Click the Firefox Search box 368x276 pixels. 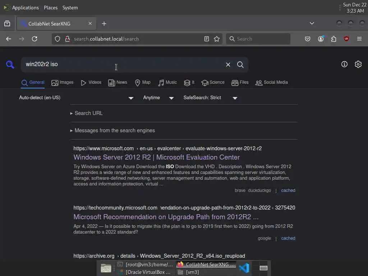coord(258,39)
